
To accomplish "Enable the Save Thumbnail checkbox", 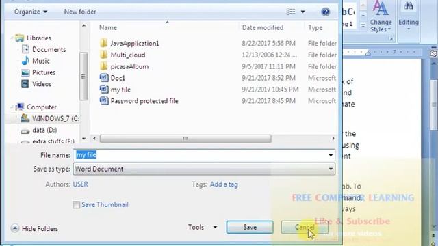I will 76,205.
